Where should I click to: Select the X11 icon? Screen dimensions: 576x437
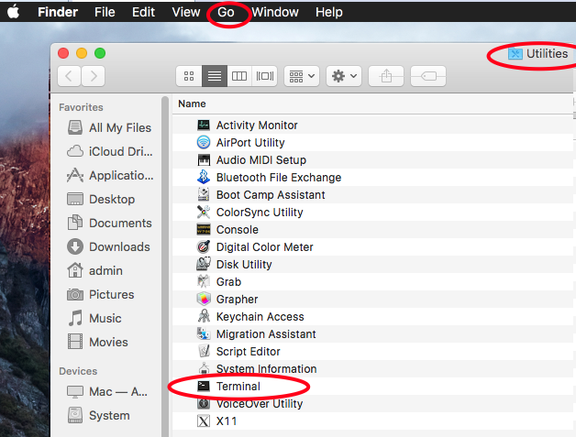(x=204, y=421)
